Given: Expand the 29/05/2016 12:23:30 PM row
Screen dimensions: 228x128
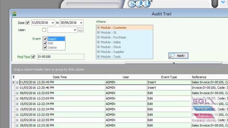Looking at the screenshot, I should tap(17, 126).
